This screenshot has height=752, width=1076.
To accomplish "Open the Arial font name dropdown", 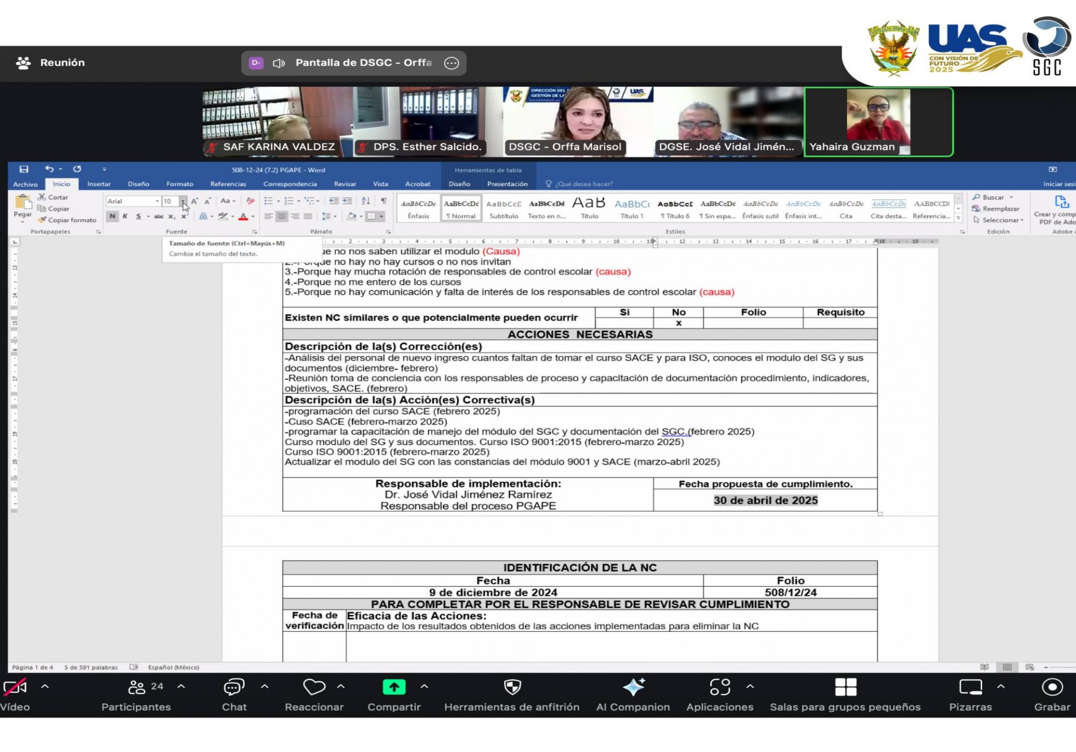I will [157, 202].
